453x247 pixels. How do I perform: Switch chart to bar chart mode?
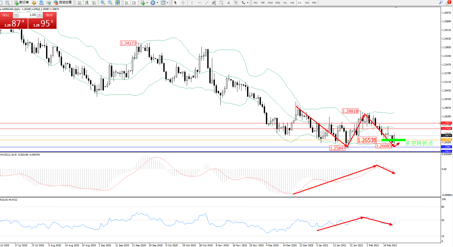80,3
